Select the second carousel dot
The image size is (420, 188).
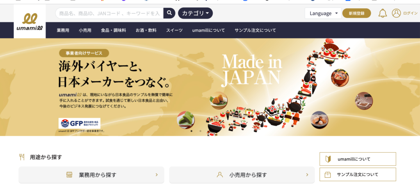pos(200,131)
